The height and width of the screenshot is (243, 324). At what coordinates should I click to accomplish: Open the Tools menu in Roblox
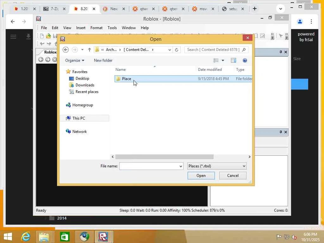pos(112,28)
